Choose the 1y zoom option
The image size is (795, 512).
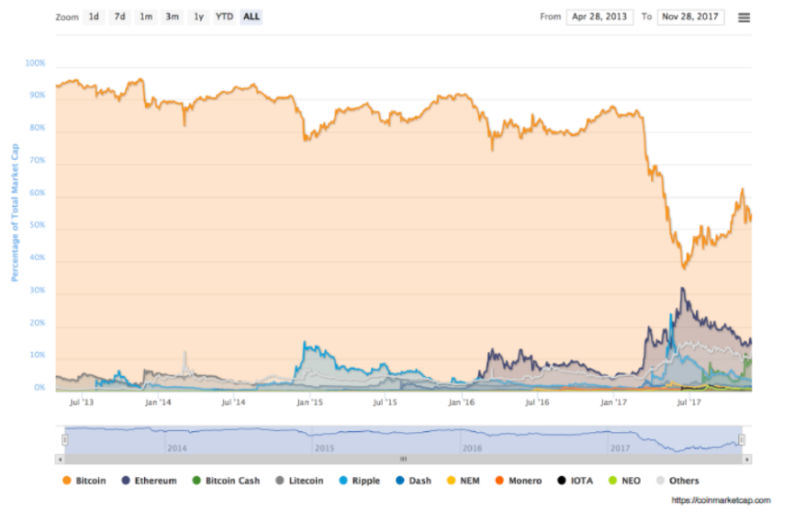click(198, 17)
